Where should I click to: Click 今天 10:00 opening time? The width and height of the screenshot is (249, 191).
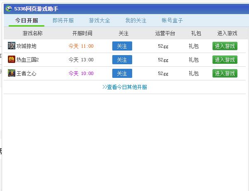coord(81,73)
